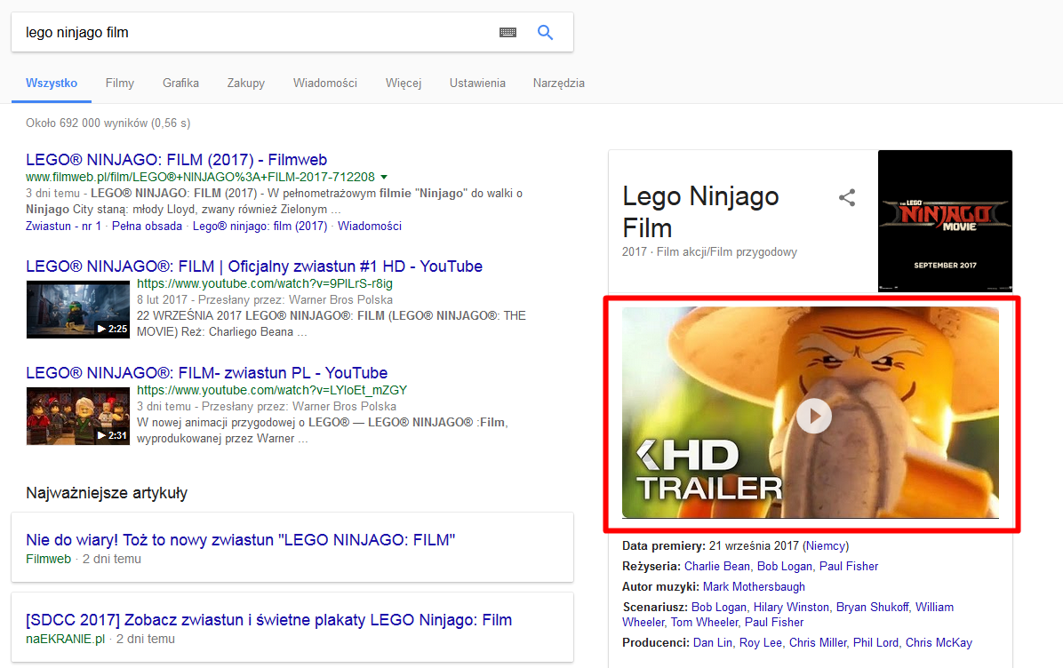Open the Zakupy tab

tap(246, 83)
